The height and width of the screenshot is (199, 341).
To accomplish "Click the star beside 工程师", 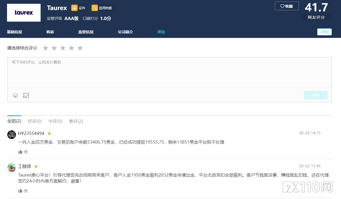I will [x=36, y=166].
